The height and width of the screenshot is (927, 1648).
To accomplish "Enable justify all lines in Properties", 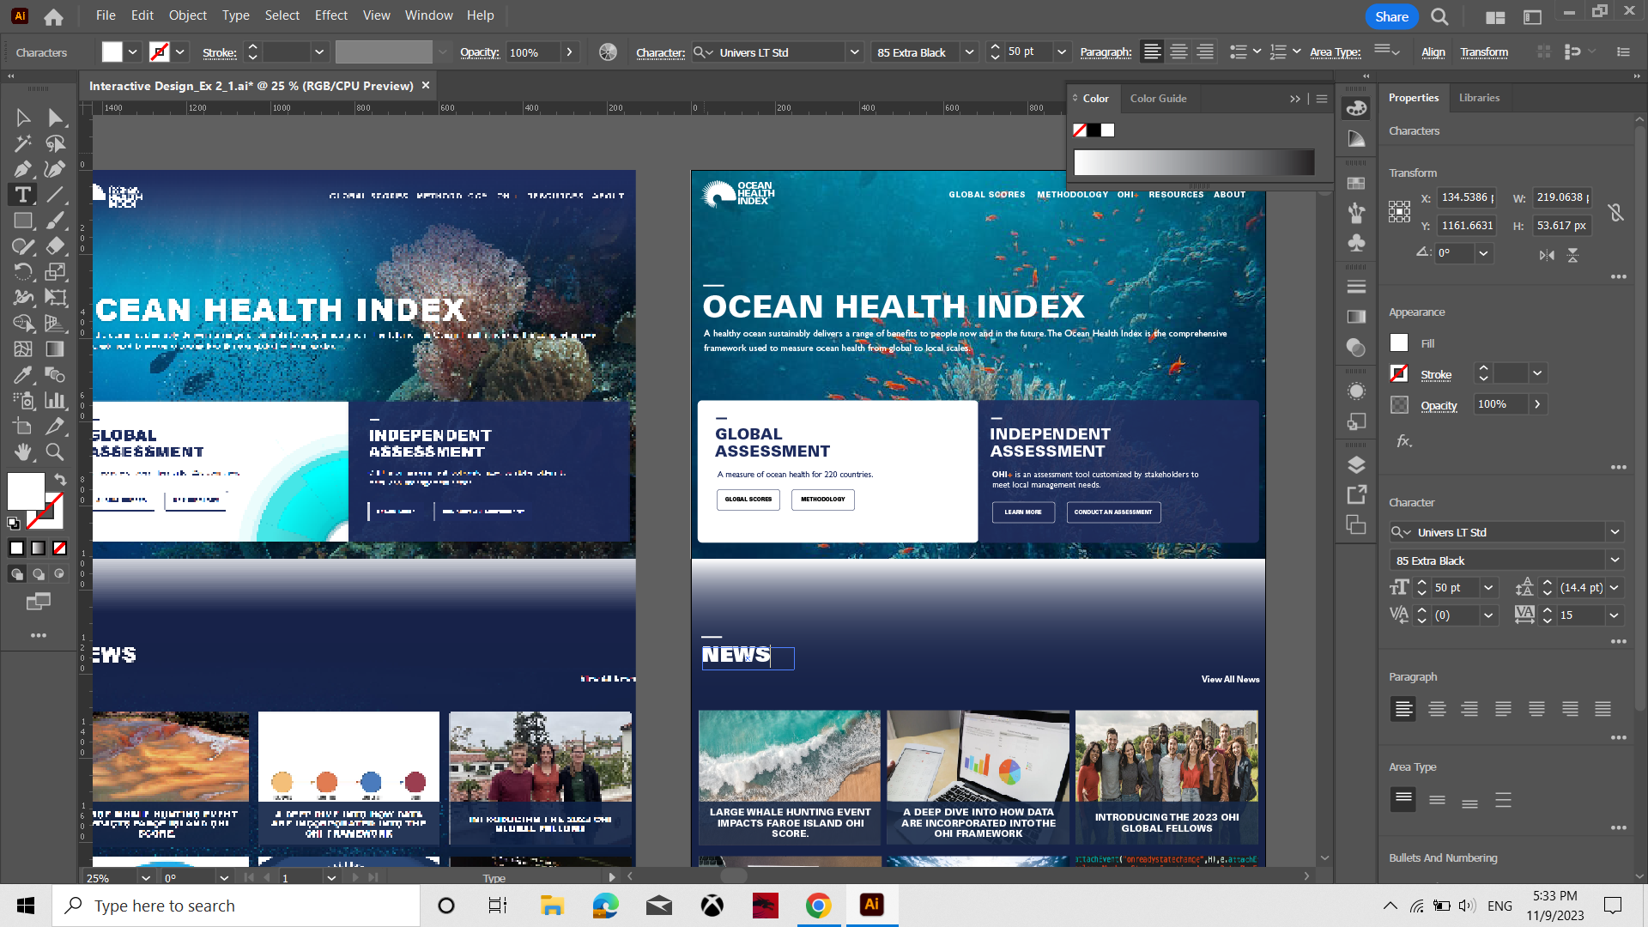I will 1603,709.
